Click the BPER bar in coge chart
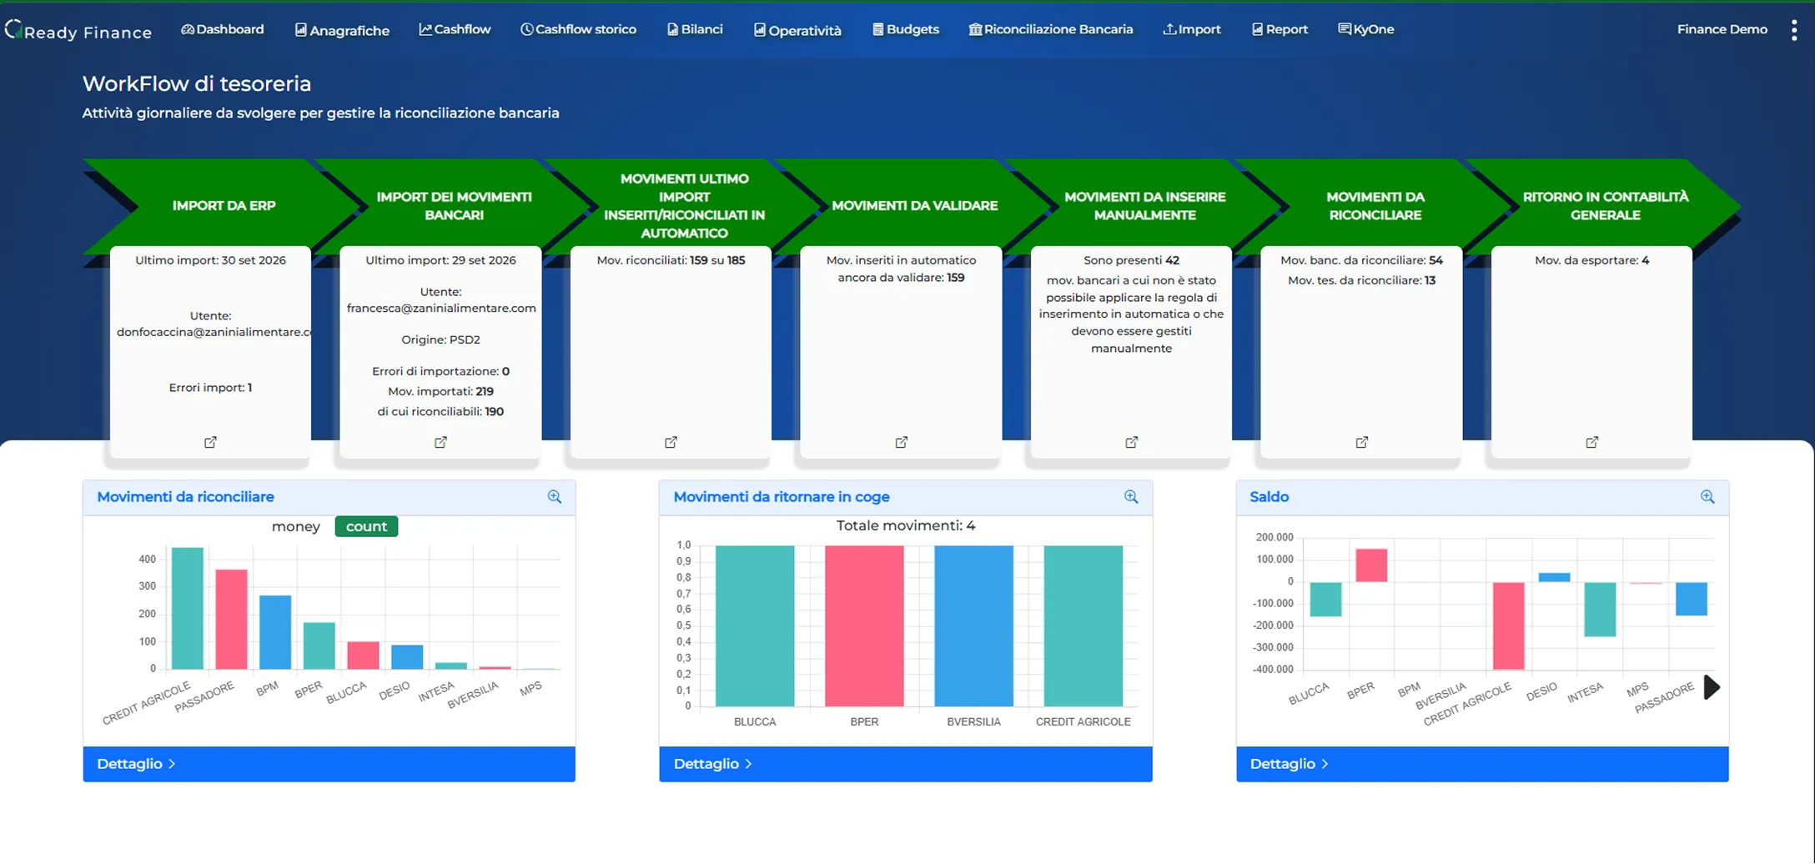The width and height of the screenshot is (1815, 864). [864, 625]
